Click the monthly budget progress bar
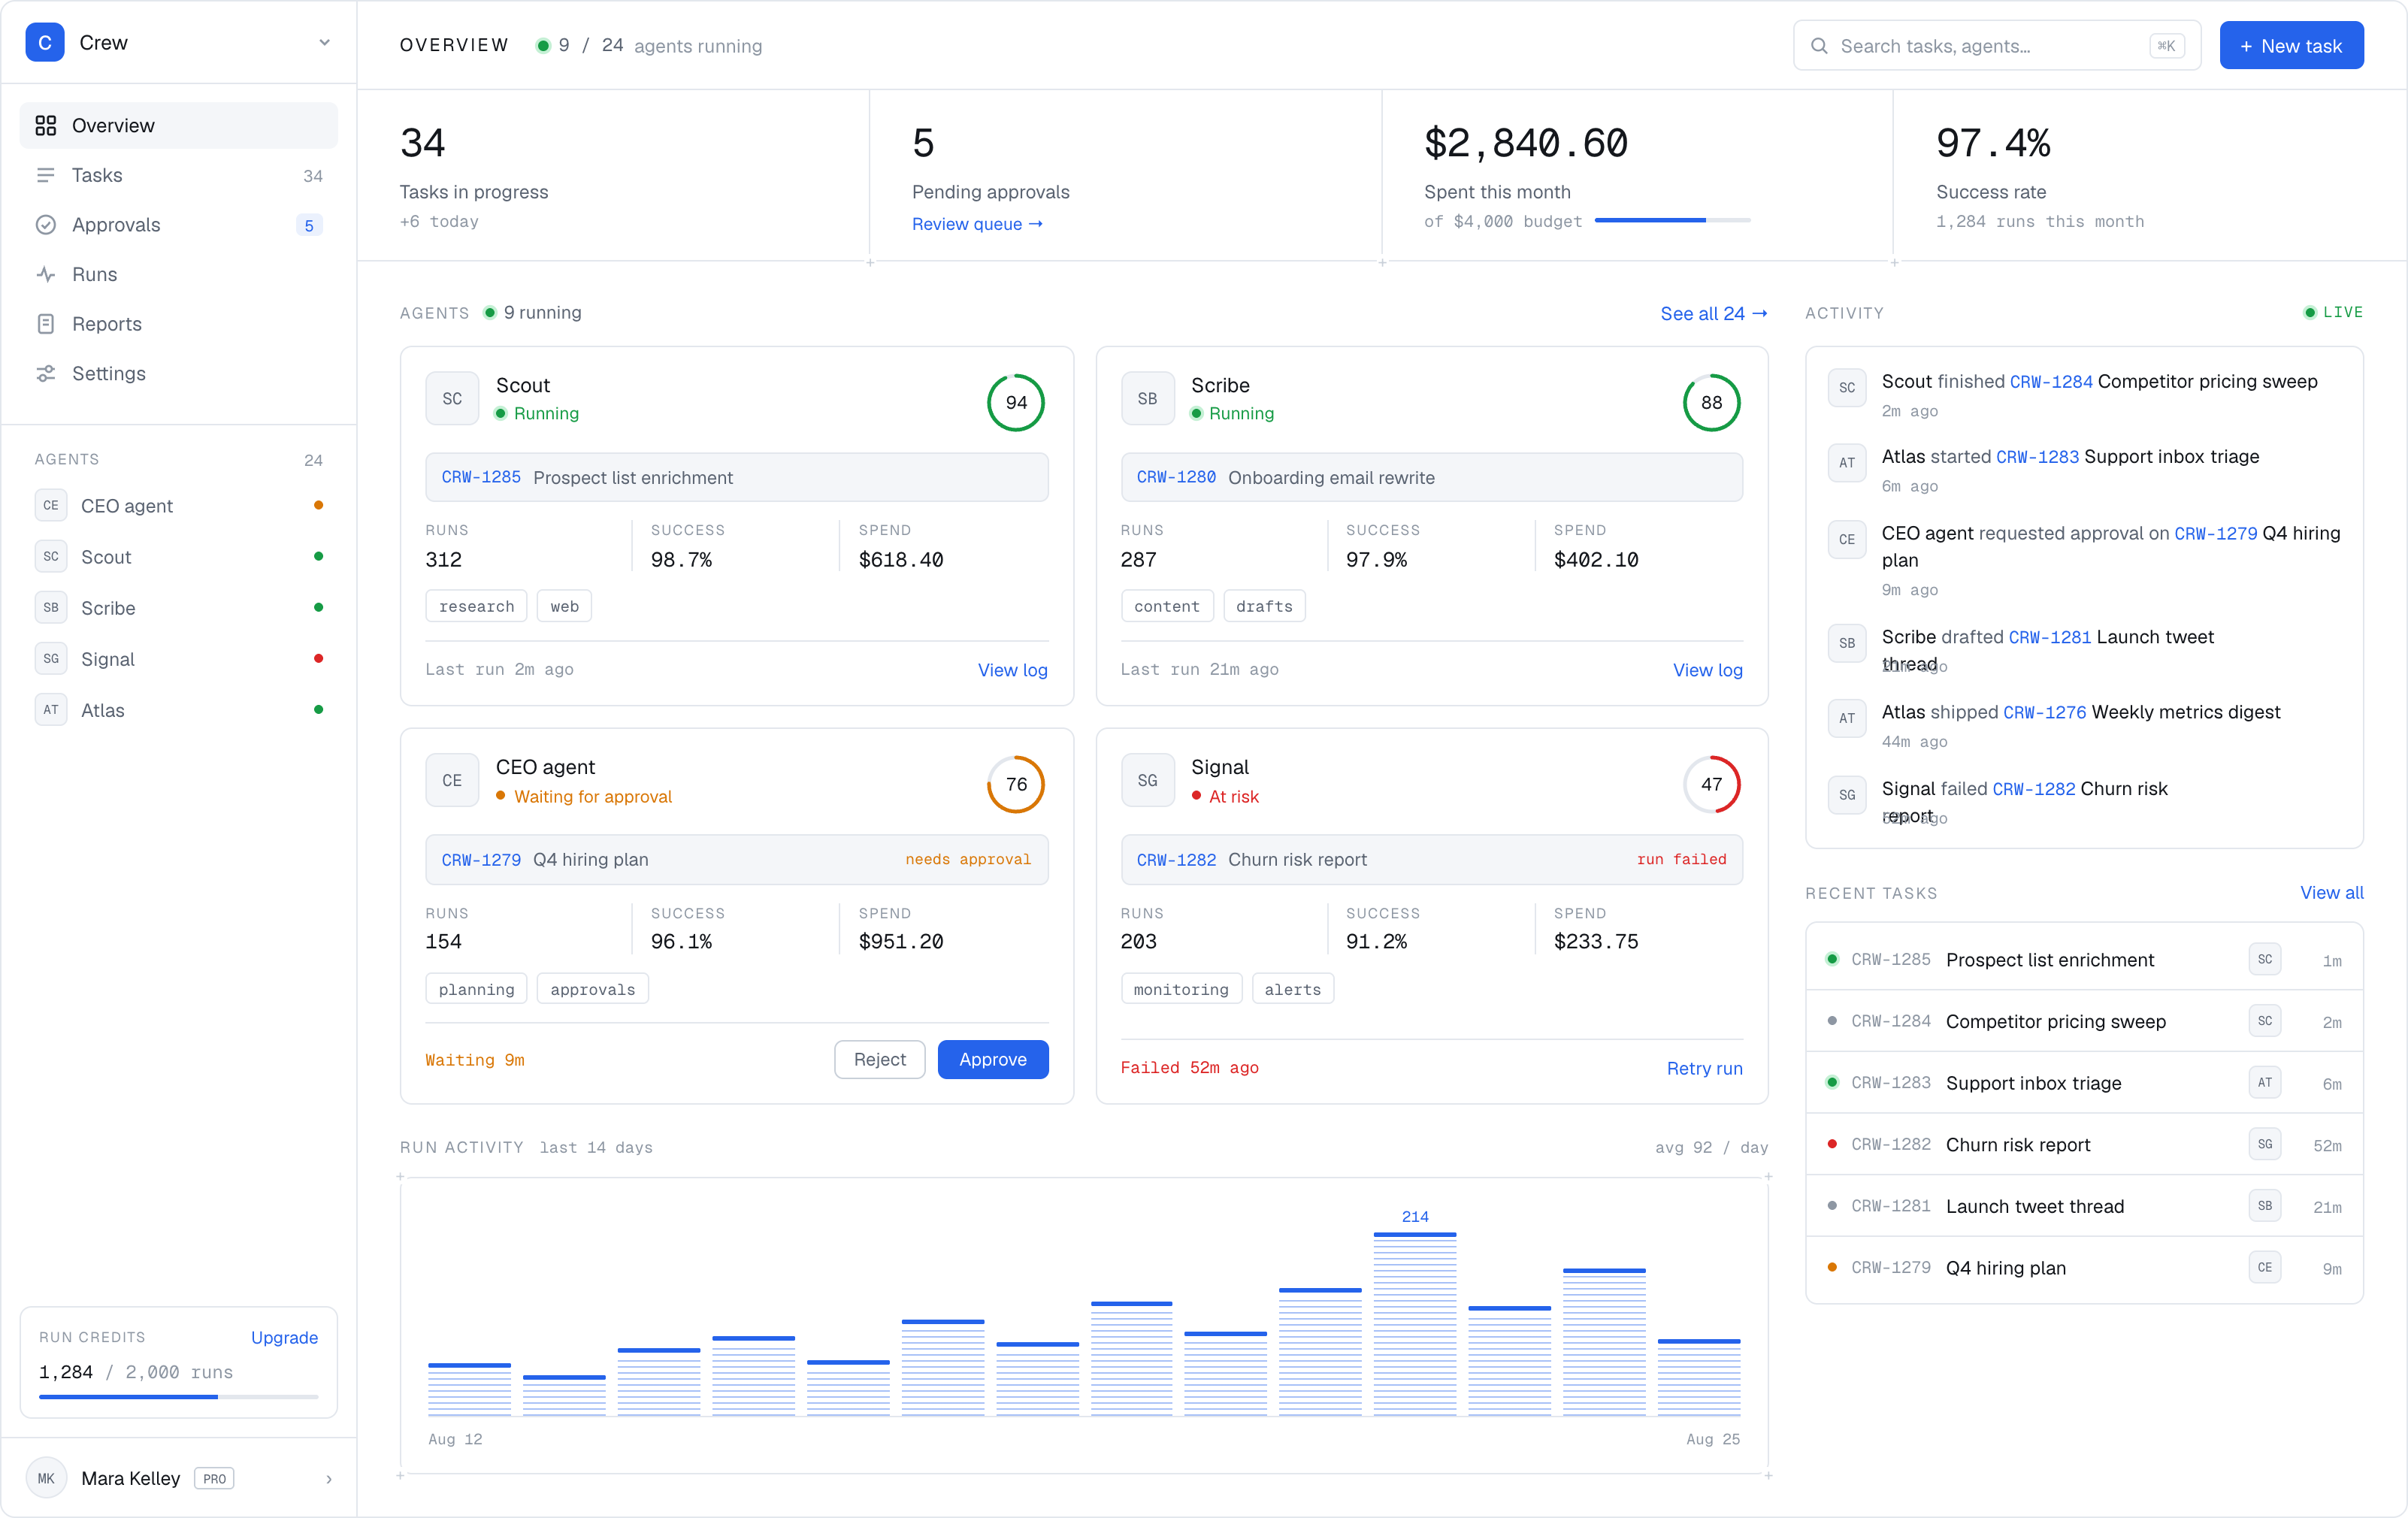 point(1672,220)
